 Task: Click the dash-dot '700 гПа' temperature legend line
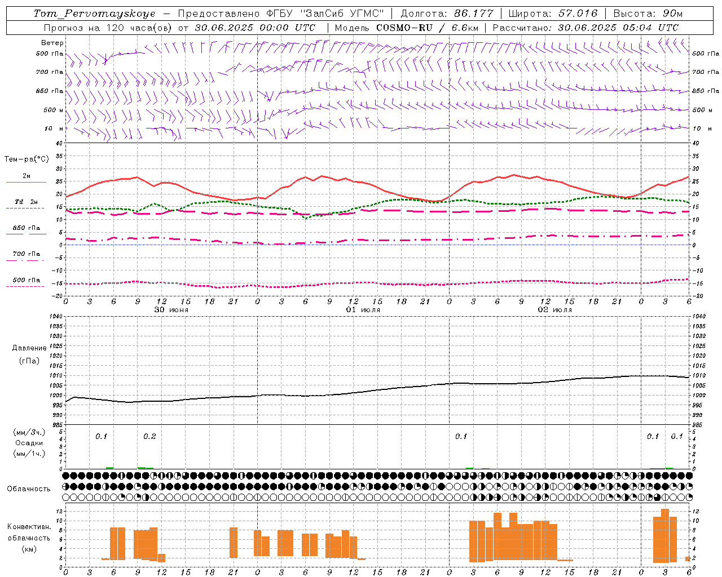(x=26, y=260)
